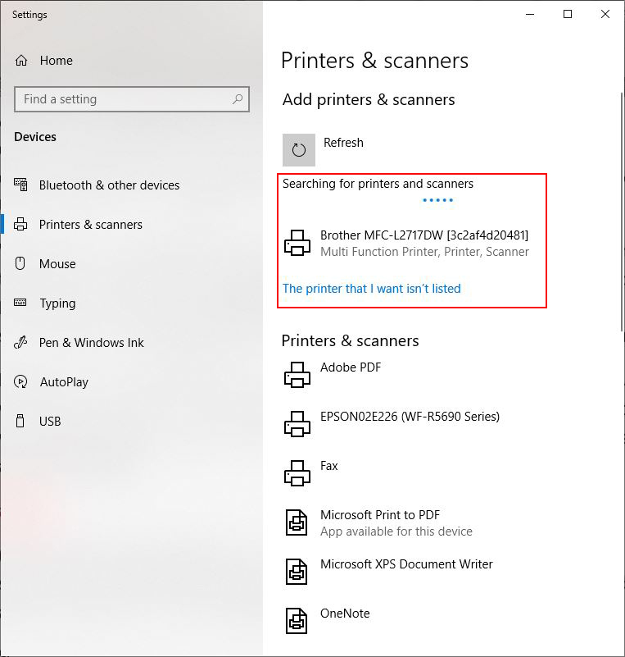Minimize the Settings window
Viewport: 625px width, 657px height.
click(x=530, y=14)
